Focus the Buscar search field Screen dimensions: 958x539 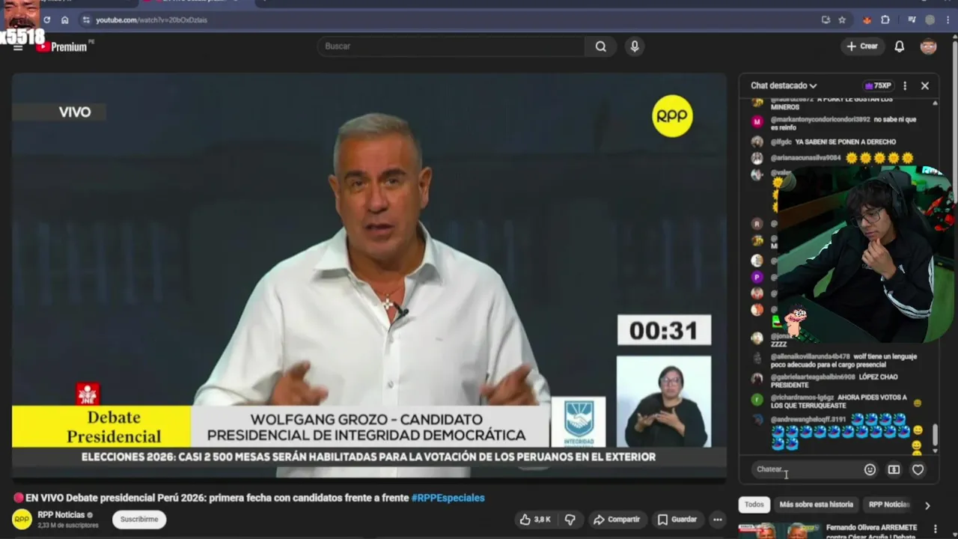click(x=451, y=46)
